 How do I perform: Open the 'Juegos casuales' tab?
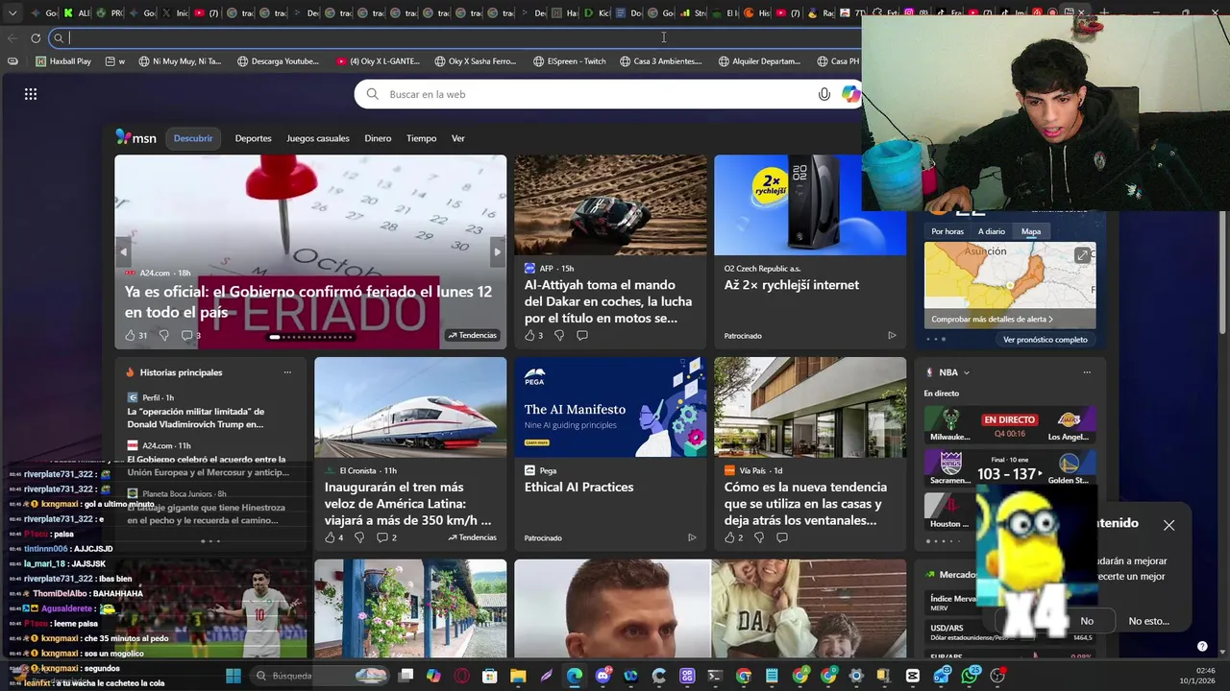point(317,138)
